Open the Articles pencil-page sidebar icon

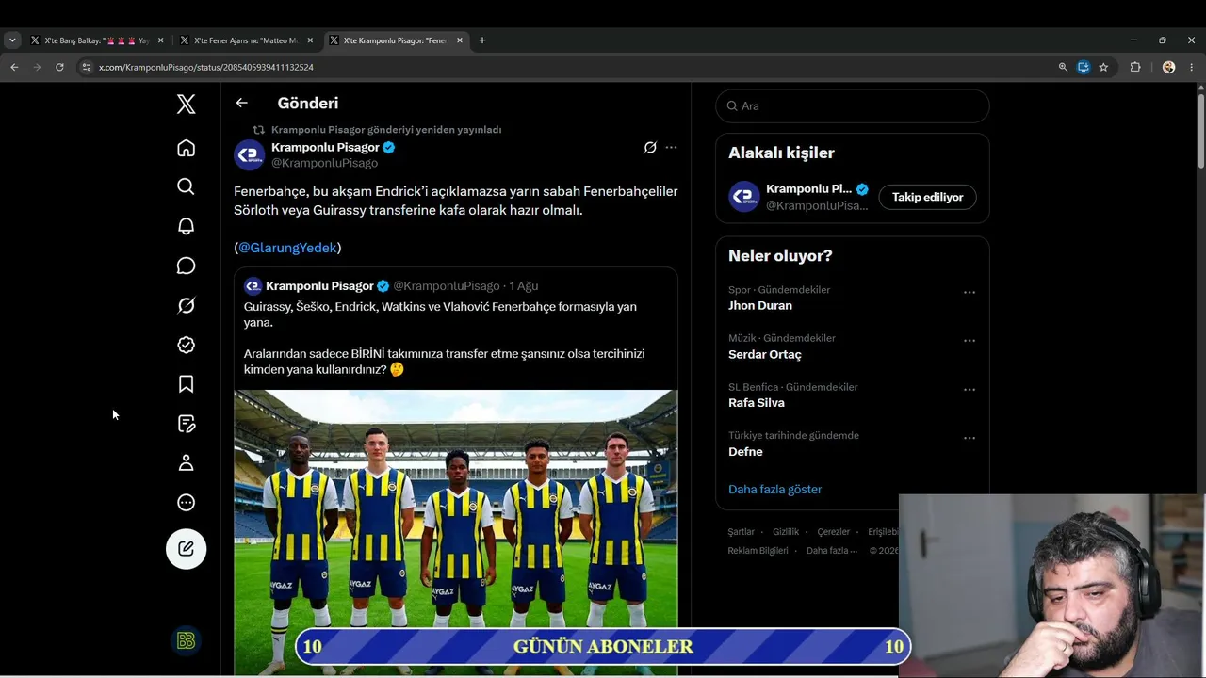click(187, 424)
